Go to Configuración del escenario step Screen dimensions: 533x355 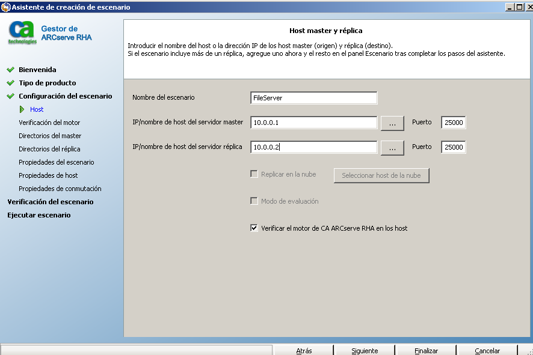click(x=65, y=96)
